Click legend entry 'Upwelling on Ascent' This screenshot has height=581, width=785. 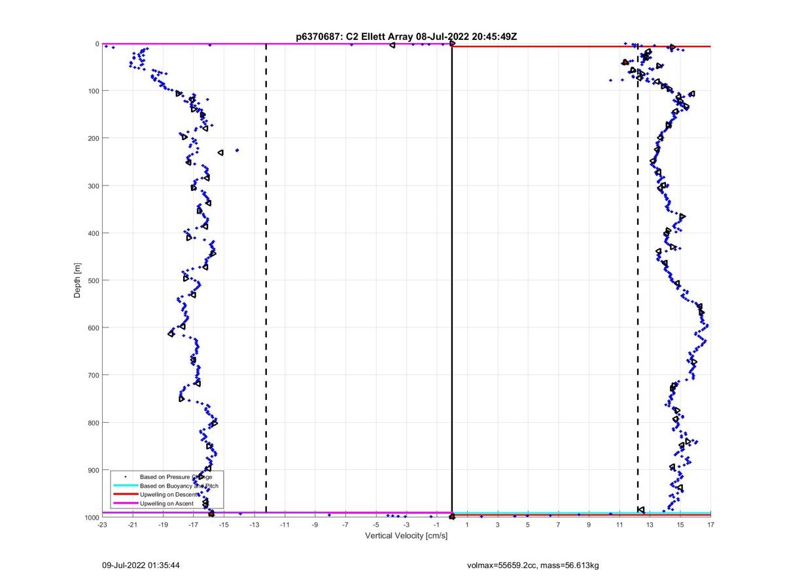tap(167, 504)
